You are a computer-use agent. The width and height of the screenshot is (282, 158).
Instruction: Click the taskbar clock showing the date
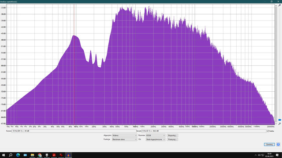pyautogui.click(x=269, y=155)
